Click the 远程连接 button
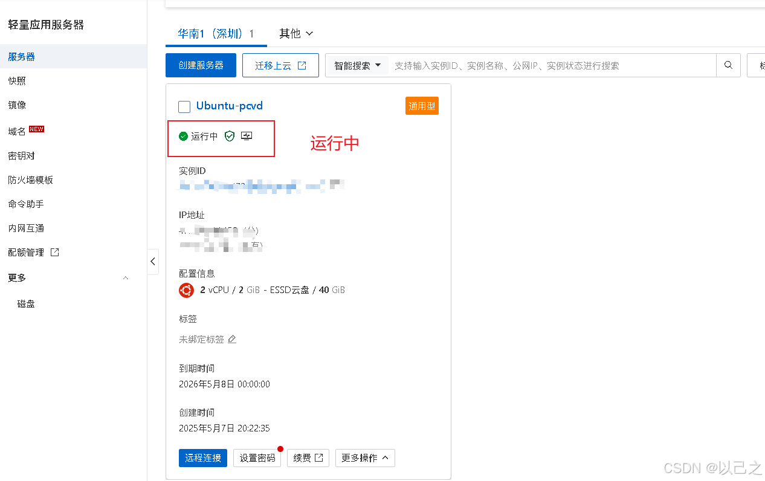 pyautogui.click(x=202, y=458)
